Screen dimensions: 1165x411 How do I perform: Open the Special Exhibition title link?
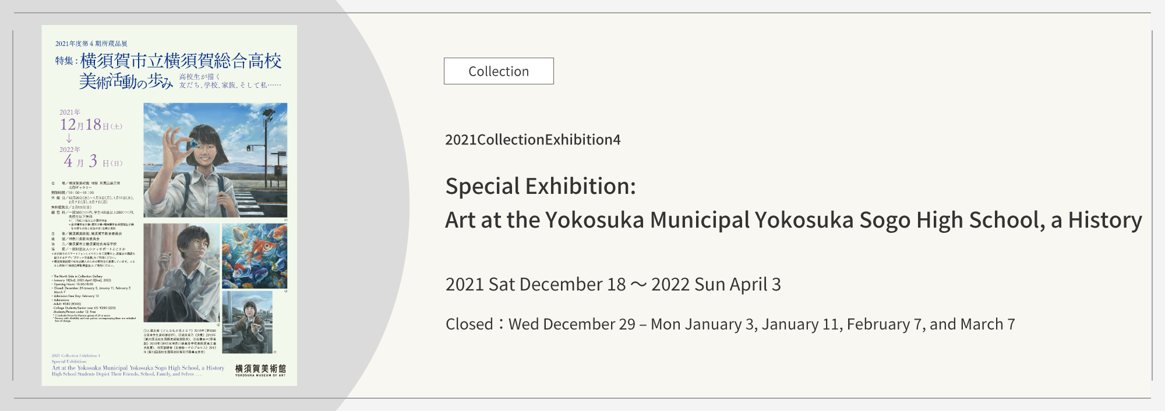pyautogui.click(x=793, y=203)
